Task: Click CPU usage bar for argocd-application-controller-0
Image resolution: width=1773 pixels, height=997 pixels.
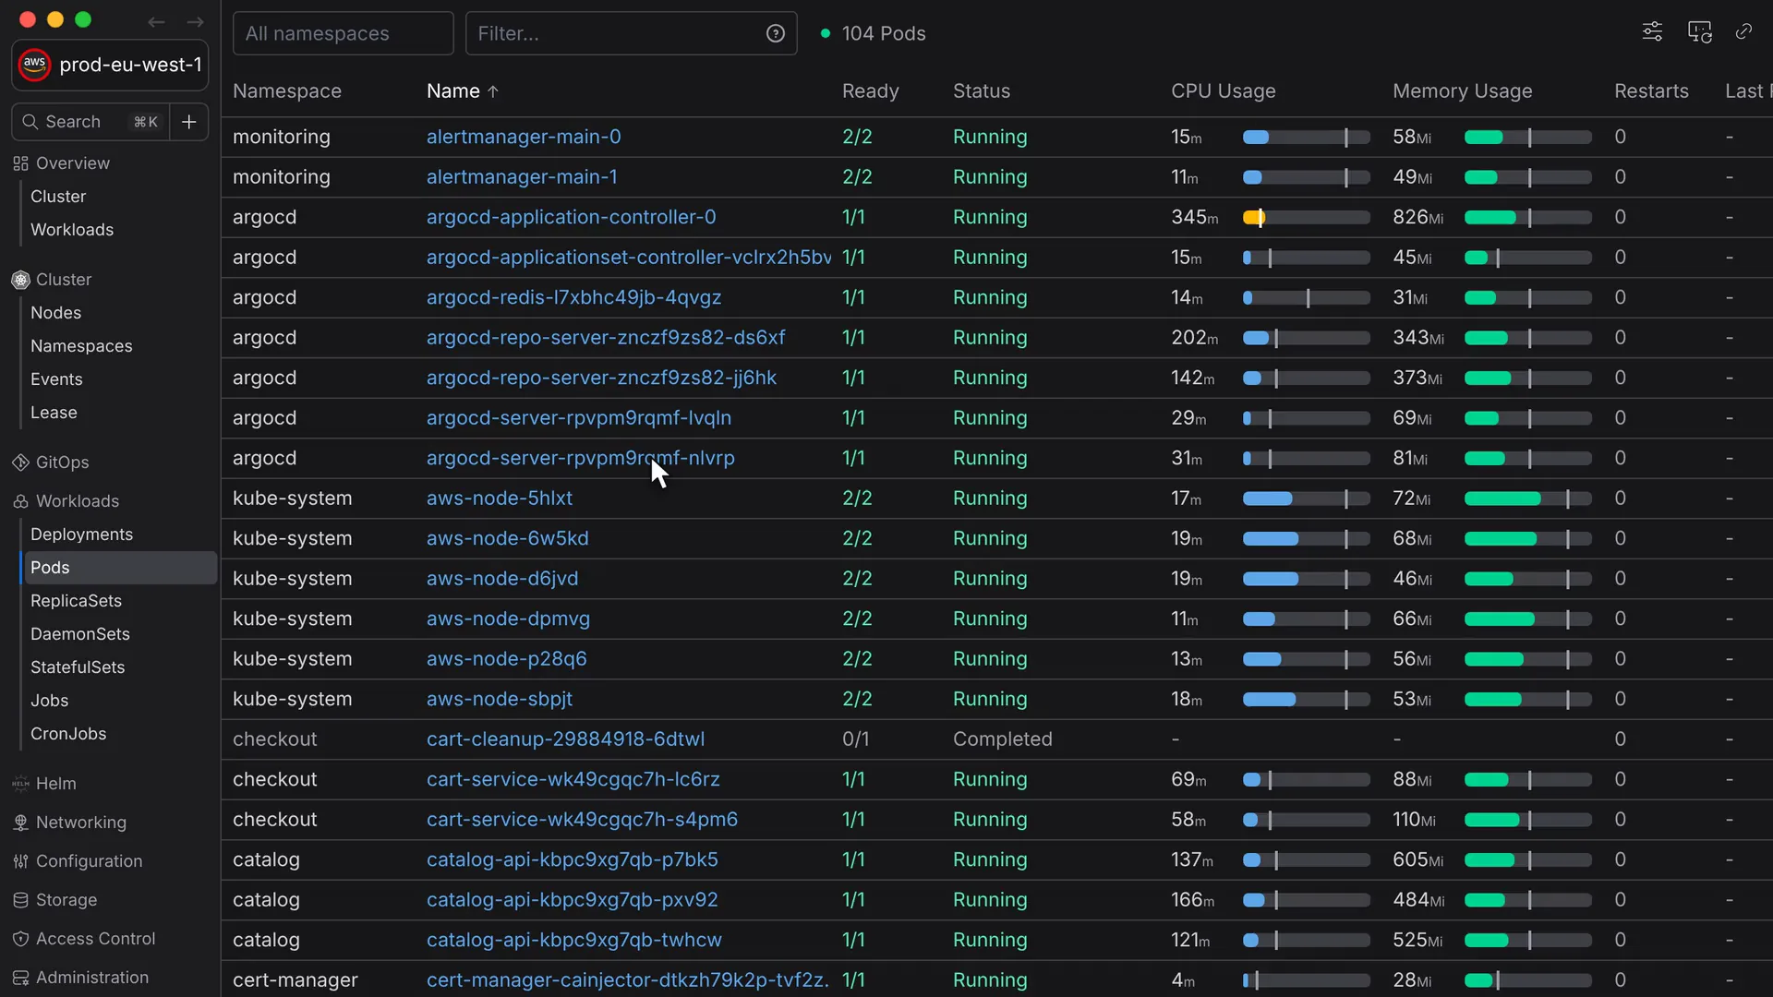Action: (x=1306, y=218)
